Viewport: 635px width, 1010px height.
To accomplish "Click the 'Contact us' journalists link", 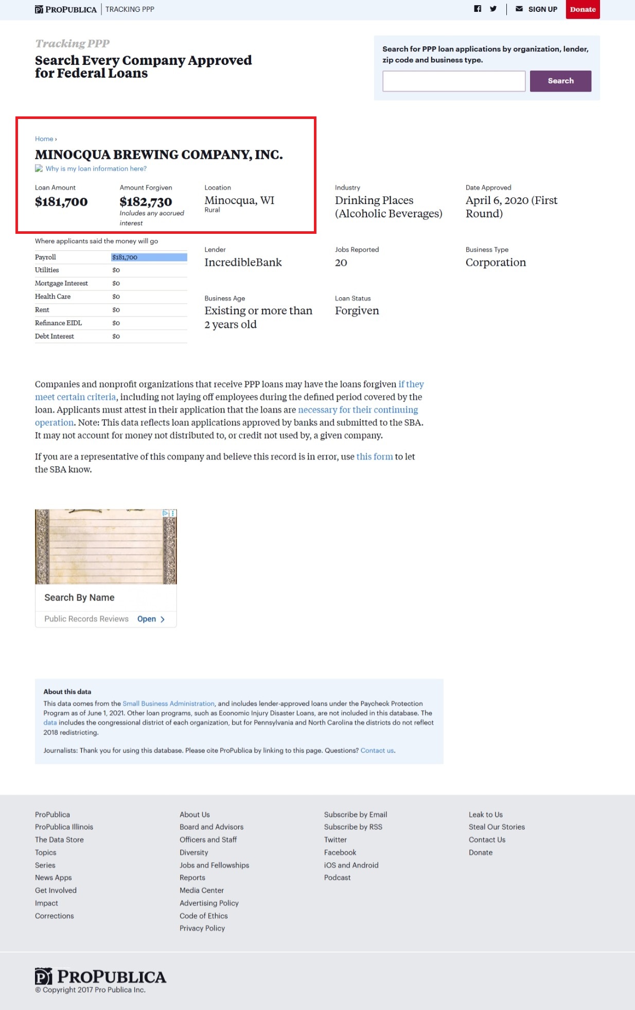I will click(x=377, y=750).
